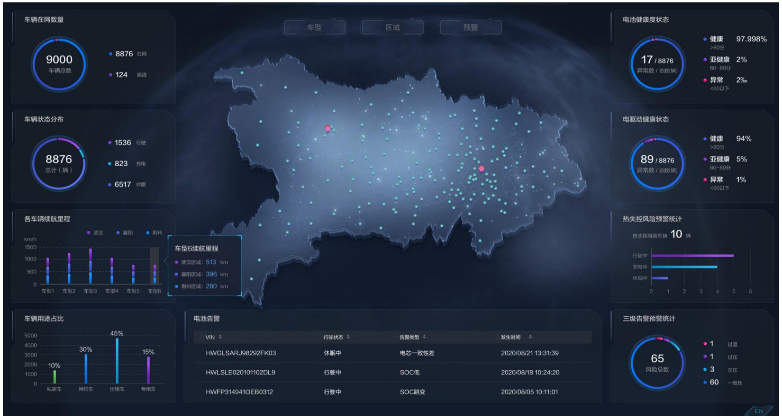Click sort icon beside 告警类型 header

coord(424,337)
